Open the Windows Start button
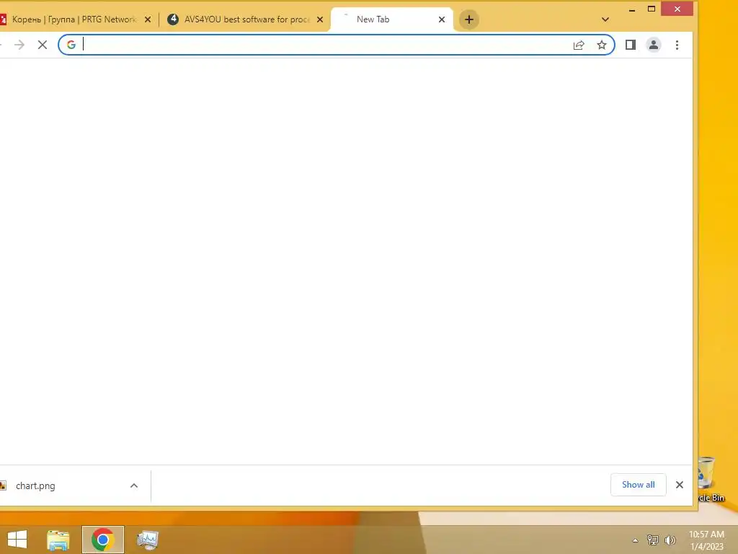Image resolution: width=738 pixels, height=554 pixels. coord(17,540)
